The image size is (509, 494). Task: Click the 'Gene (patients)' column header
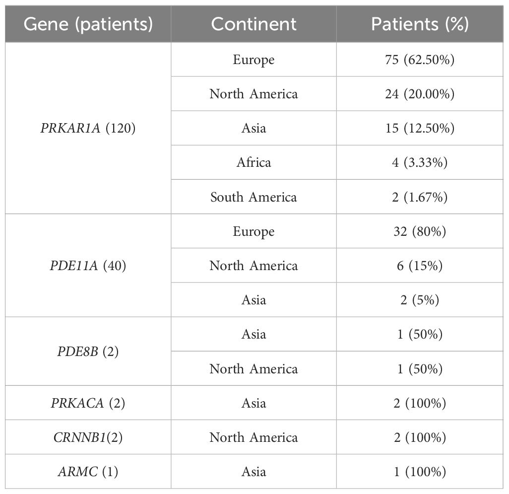[x=88, y=24]
